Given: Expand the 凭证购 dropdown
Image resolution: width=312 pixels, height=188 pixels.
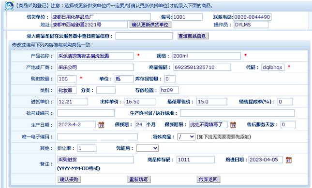Looking at the screenshot, I should click(x=147, y=148).
